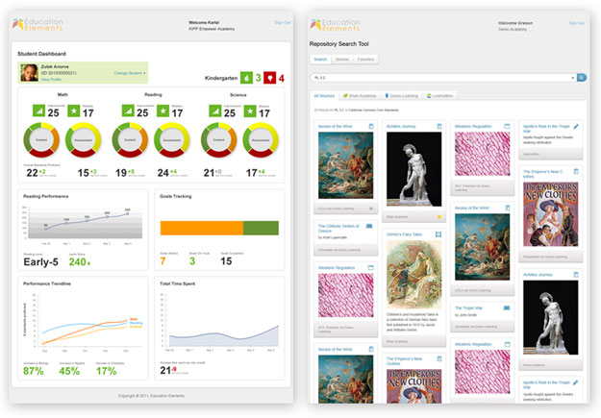The height and width of the screenshot is (418, 601).
Task: Filter results by Khan Academy tab
Action: point(359,96)
